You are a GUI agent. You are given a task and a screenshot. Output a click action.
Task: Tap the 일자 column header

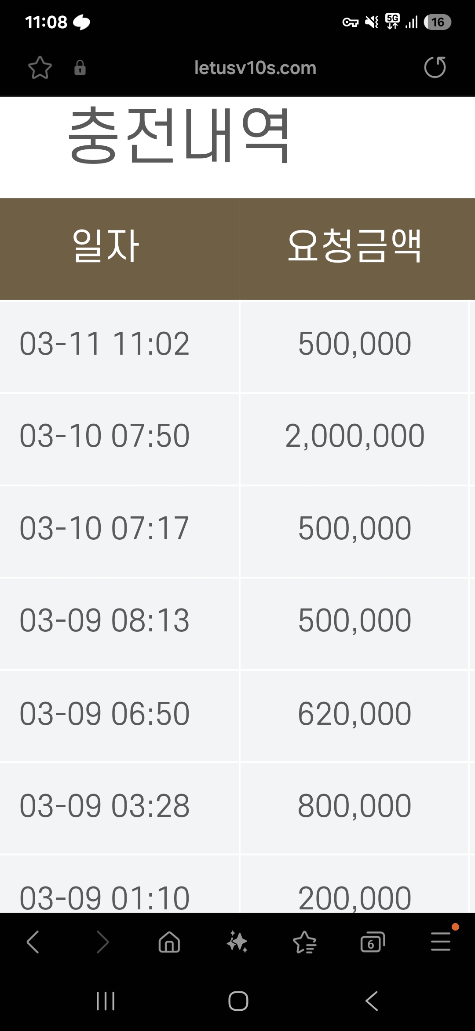(x=106, y=247)
